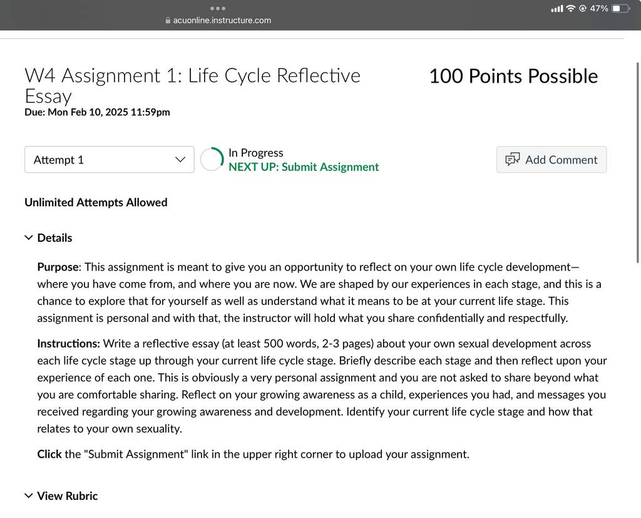Collapse the Details section
Image resolution: width=641 pixels, height=518 pixels.
point(48,238)
